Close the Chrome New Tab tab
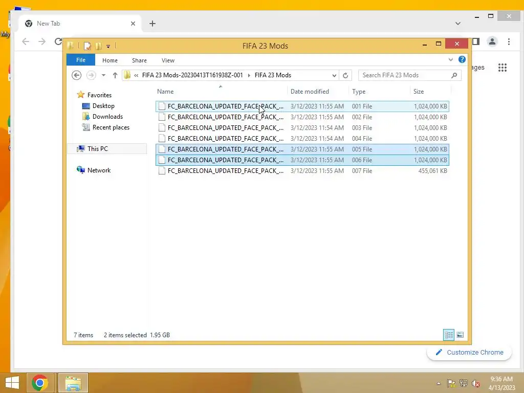The height and width of the screenshot is (393, 524). [133, 24]
